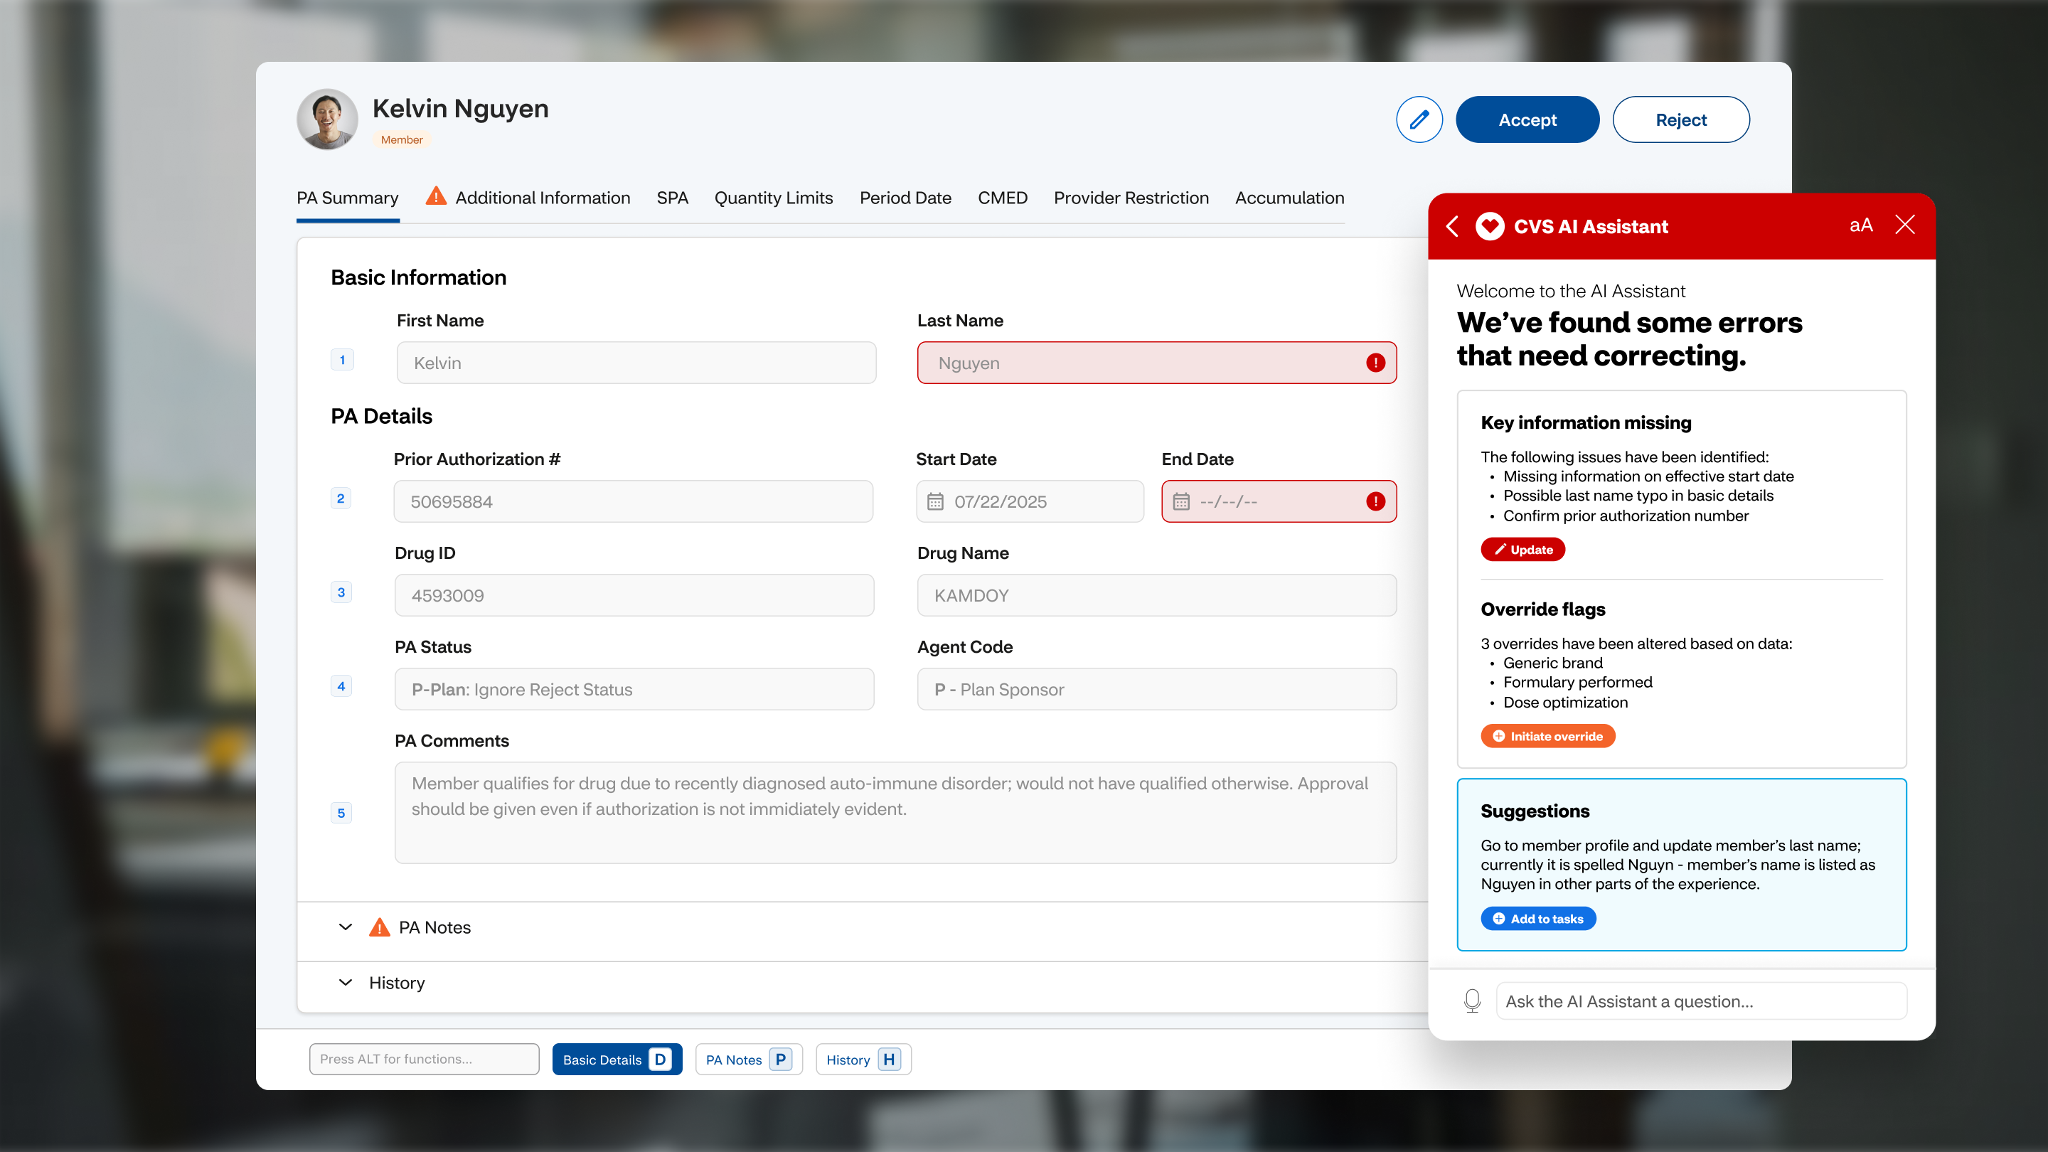Click the First Name field

636,363
